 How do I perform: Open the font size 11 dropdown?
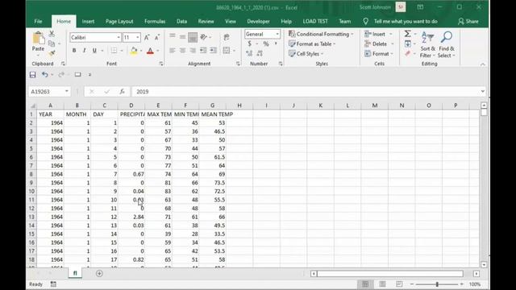pos(138,38)
